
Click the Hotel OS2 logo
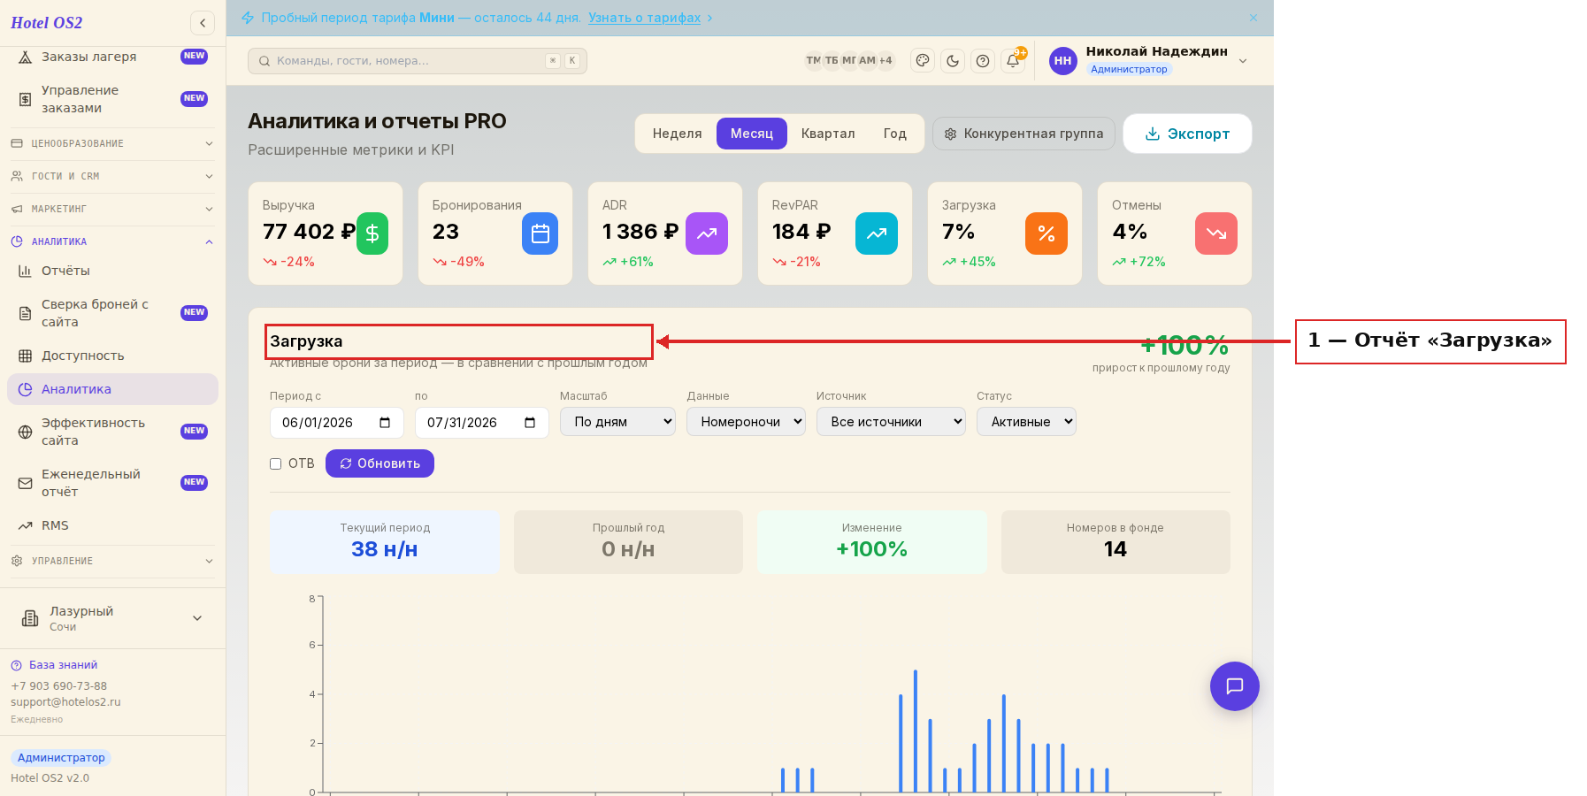click(47, 23)
